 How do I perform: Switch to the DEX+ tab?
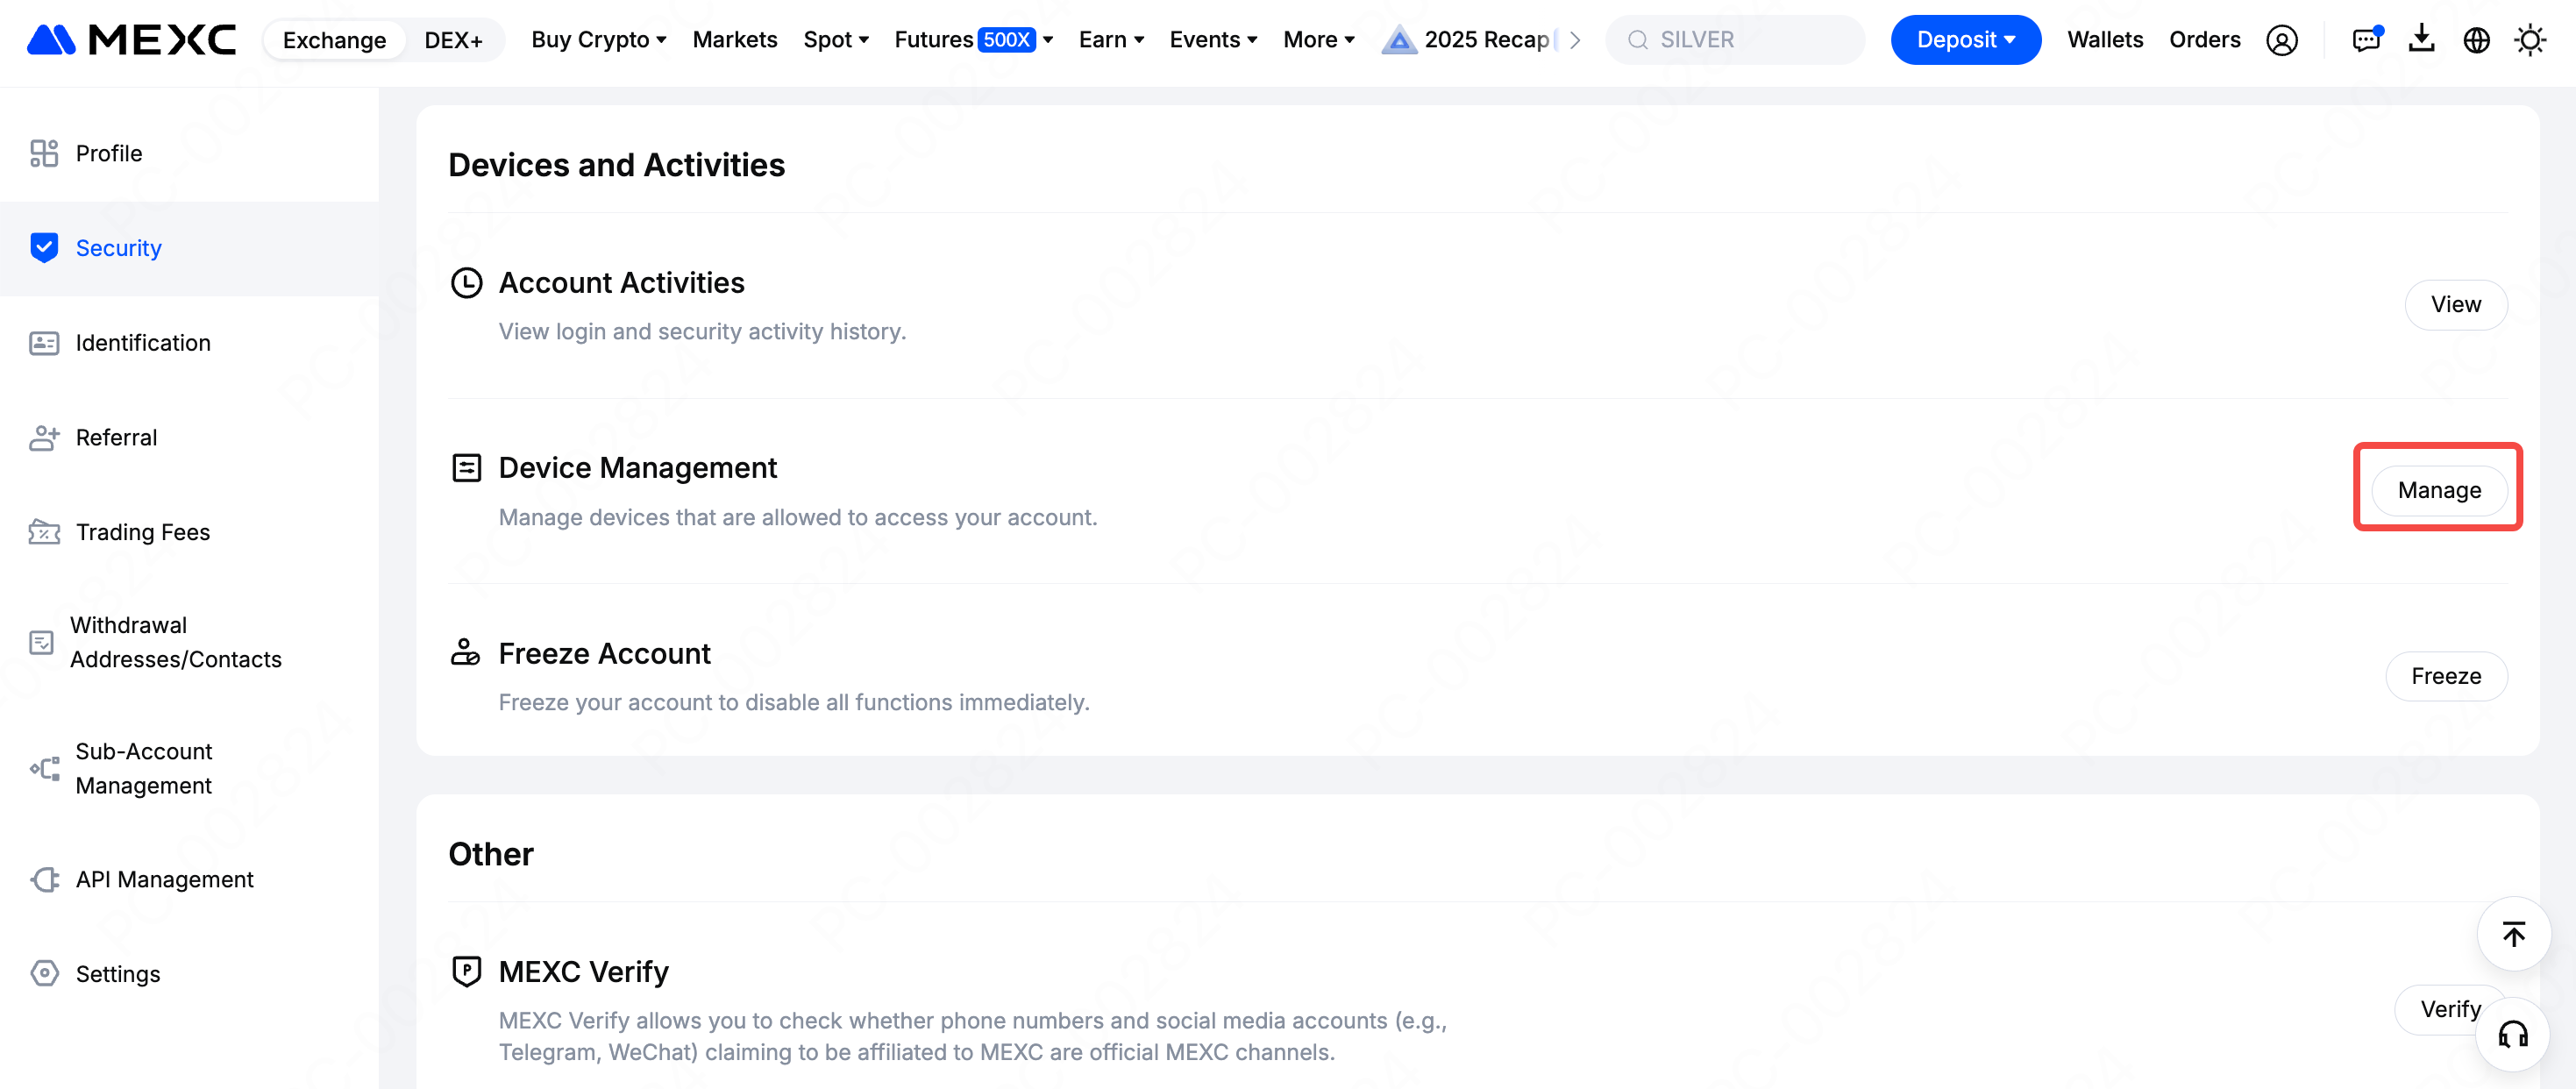[x=454, y=40]
